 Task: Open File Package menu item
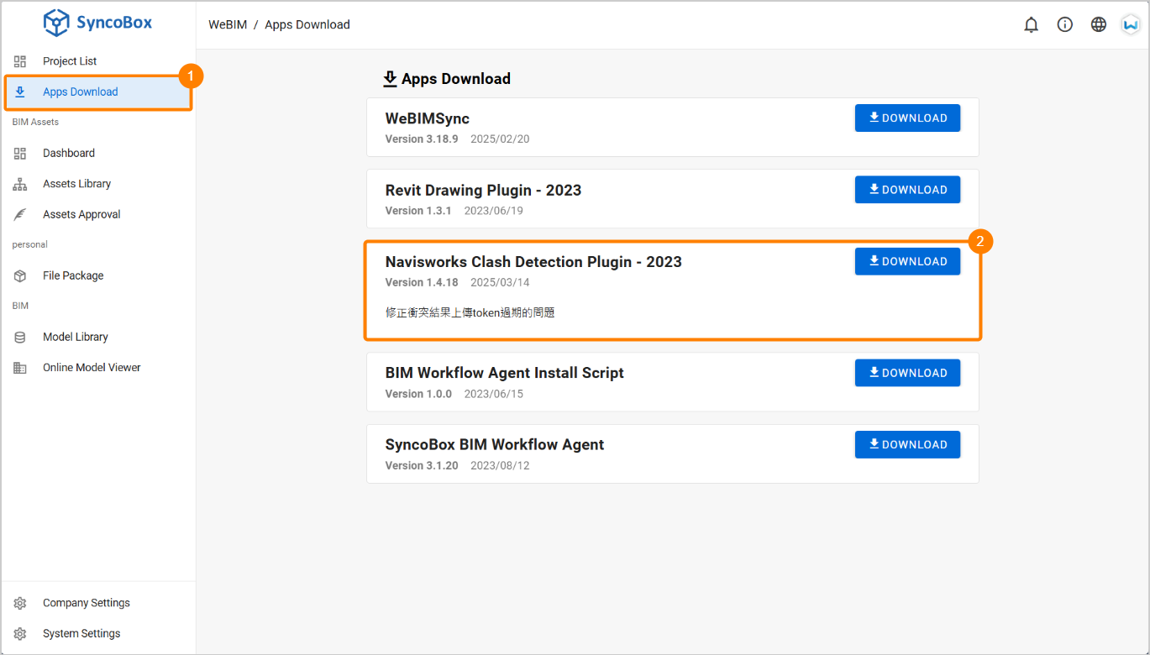(x=98, y=275)
